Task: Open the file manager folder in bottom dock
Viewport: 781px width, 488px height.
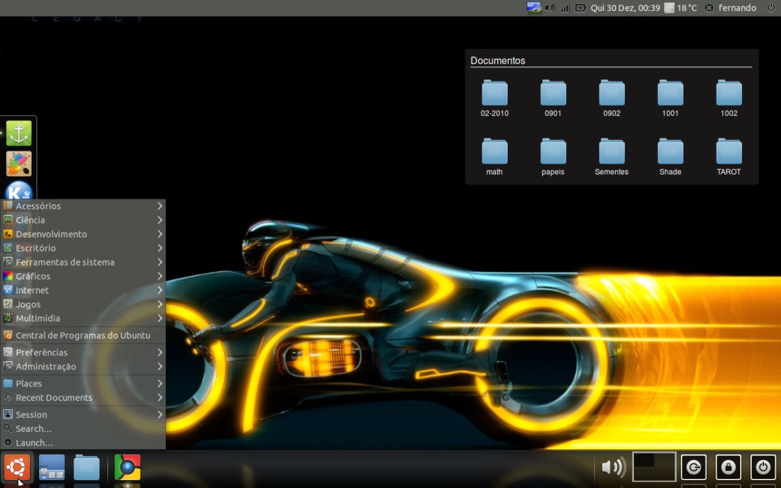Action: tap(87, 467)
